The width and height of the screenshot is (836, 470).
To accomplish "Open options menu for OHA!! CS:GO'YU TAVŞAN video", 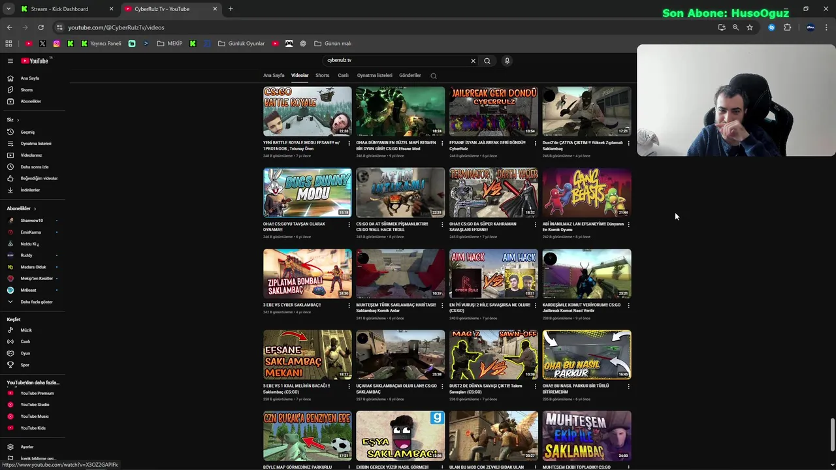I will coord(349,224).
